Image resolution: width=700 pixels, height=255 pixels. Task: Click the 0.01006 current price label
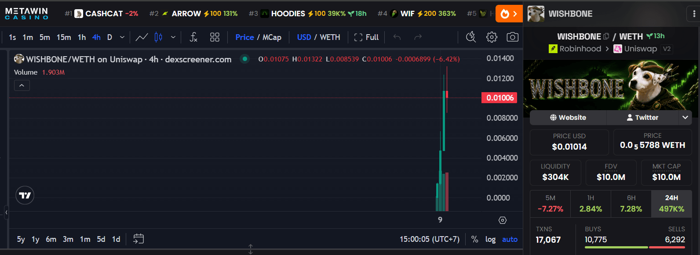(x=499, y=98)
